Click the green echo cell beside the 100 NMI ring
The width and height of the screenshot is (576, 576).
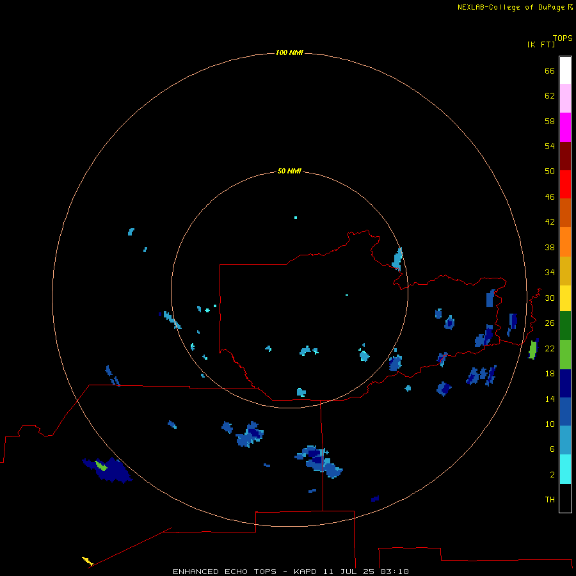pos(532,349)
